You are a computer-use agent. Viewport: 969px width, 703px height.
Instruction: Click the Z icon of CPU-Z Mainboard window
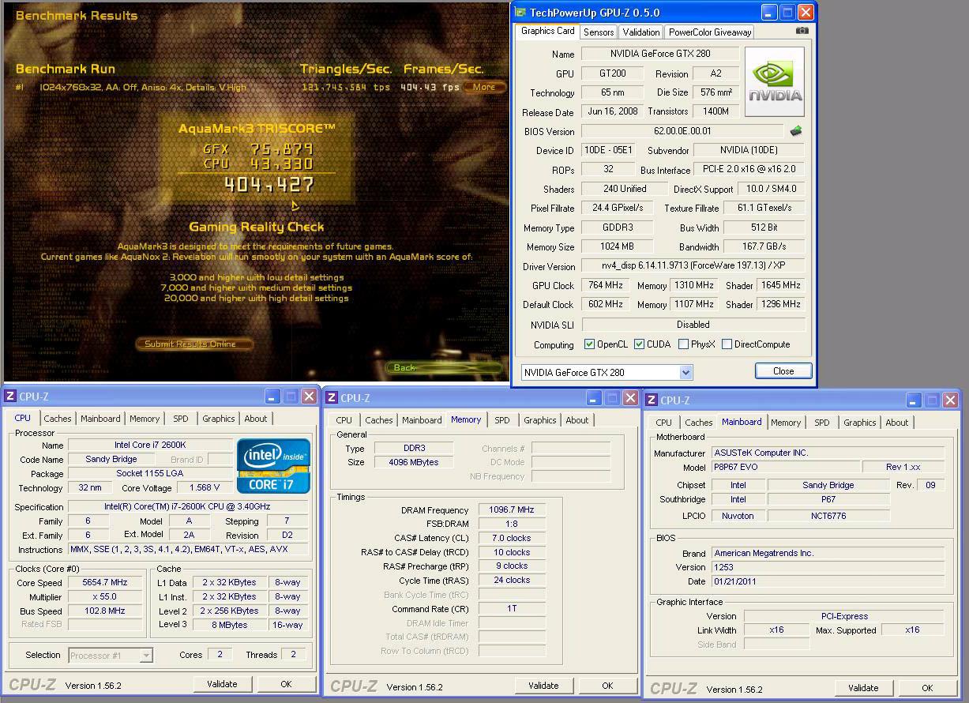652,400
